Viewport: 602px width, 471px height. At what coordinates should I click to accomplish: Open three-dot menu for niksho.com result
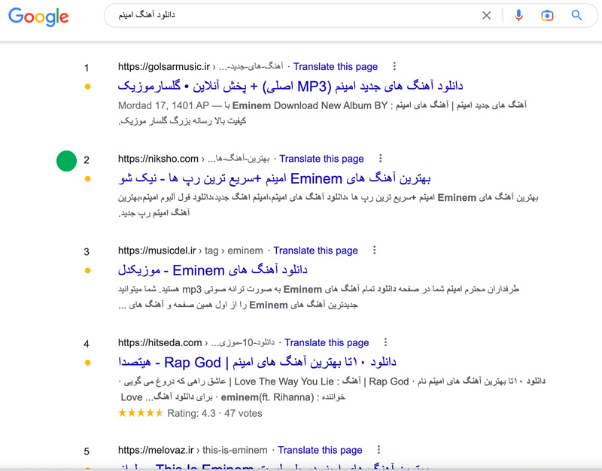(x=381, y=159)
